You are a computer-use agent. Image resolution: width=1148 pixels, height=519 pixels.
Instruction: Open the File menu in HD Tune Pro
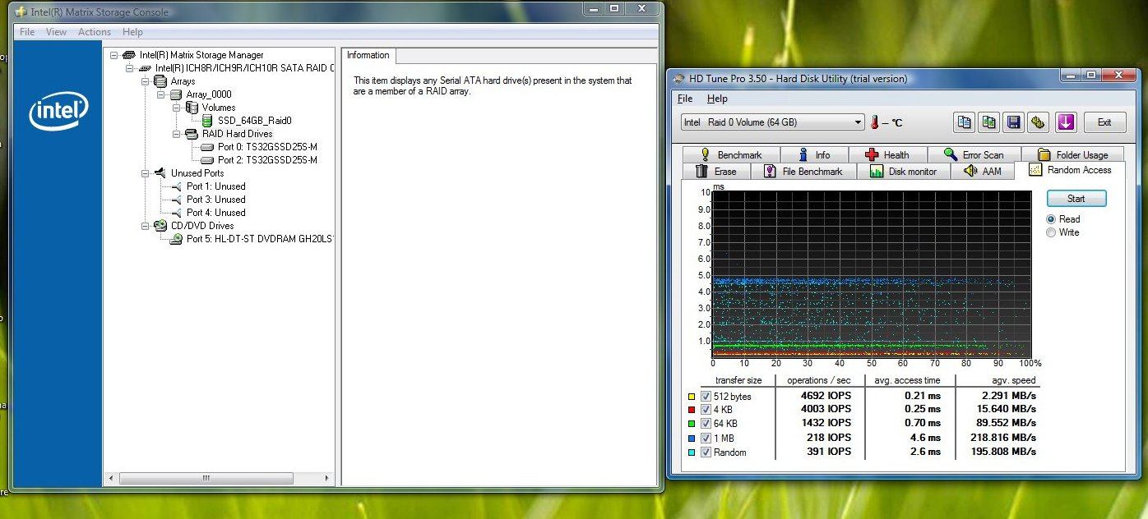point(685,99)
